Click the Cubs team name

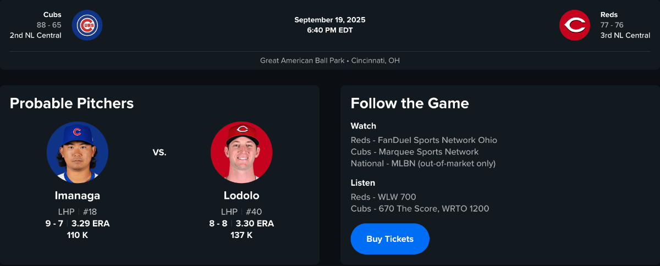pos(52,14)
